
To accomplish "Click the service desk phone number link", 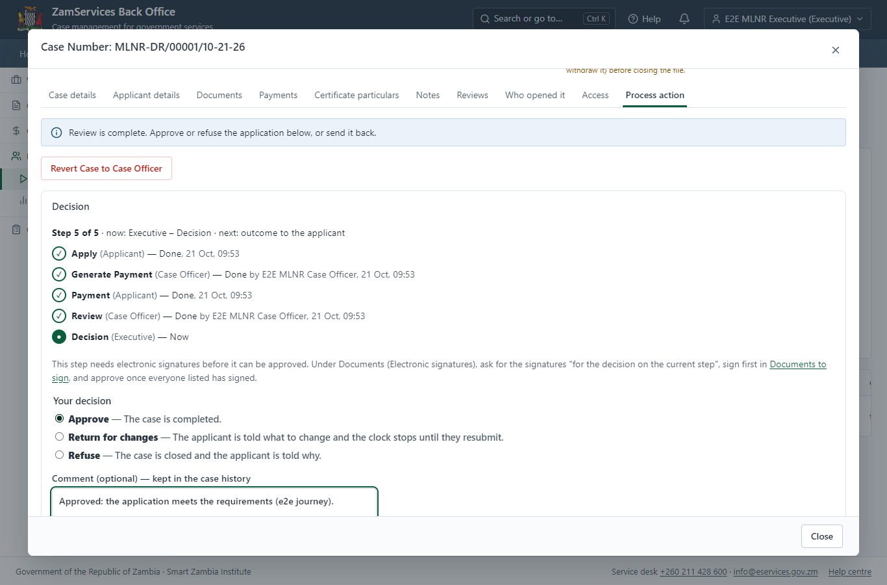I will (x=693, y=572).
